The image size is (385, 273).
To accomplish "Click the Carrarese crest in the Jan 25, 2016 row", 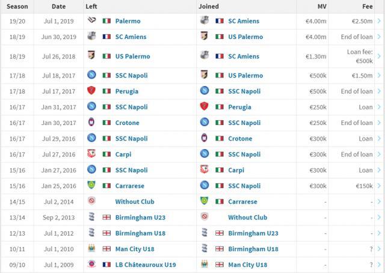I will pos(91,185).
